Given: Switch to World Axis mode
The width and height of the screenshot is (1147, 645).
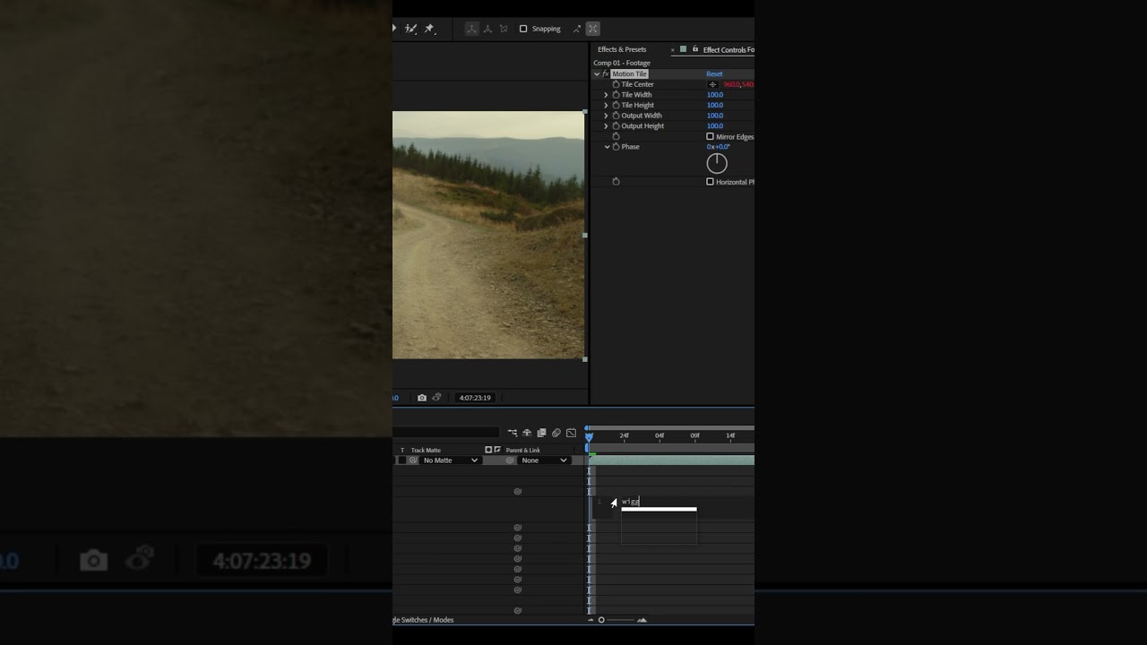Looking at the screenshot, I should coord(487,29).
